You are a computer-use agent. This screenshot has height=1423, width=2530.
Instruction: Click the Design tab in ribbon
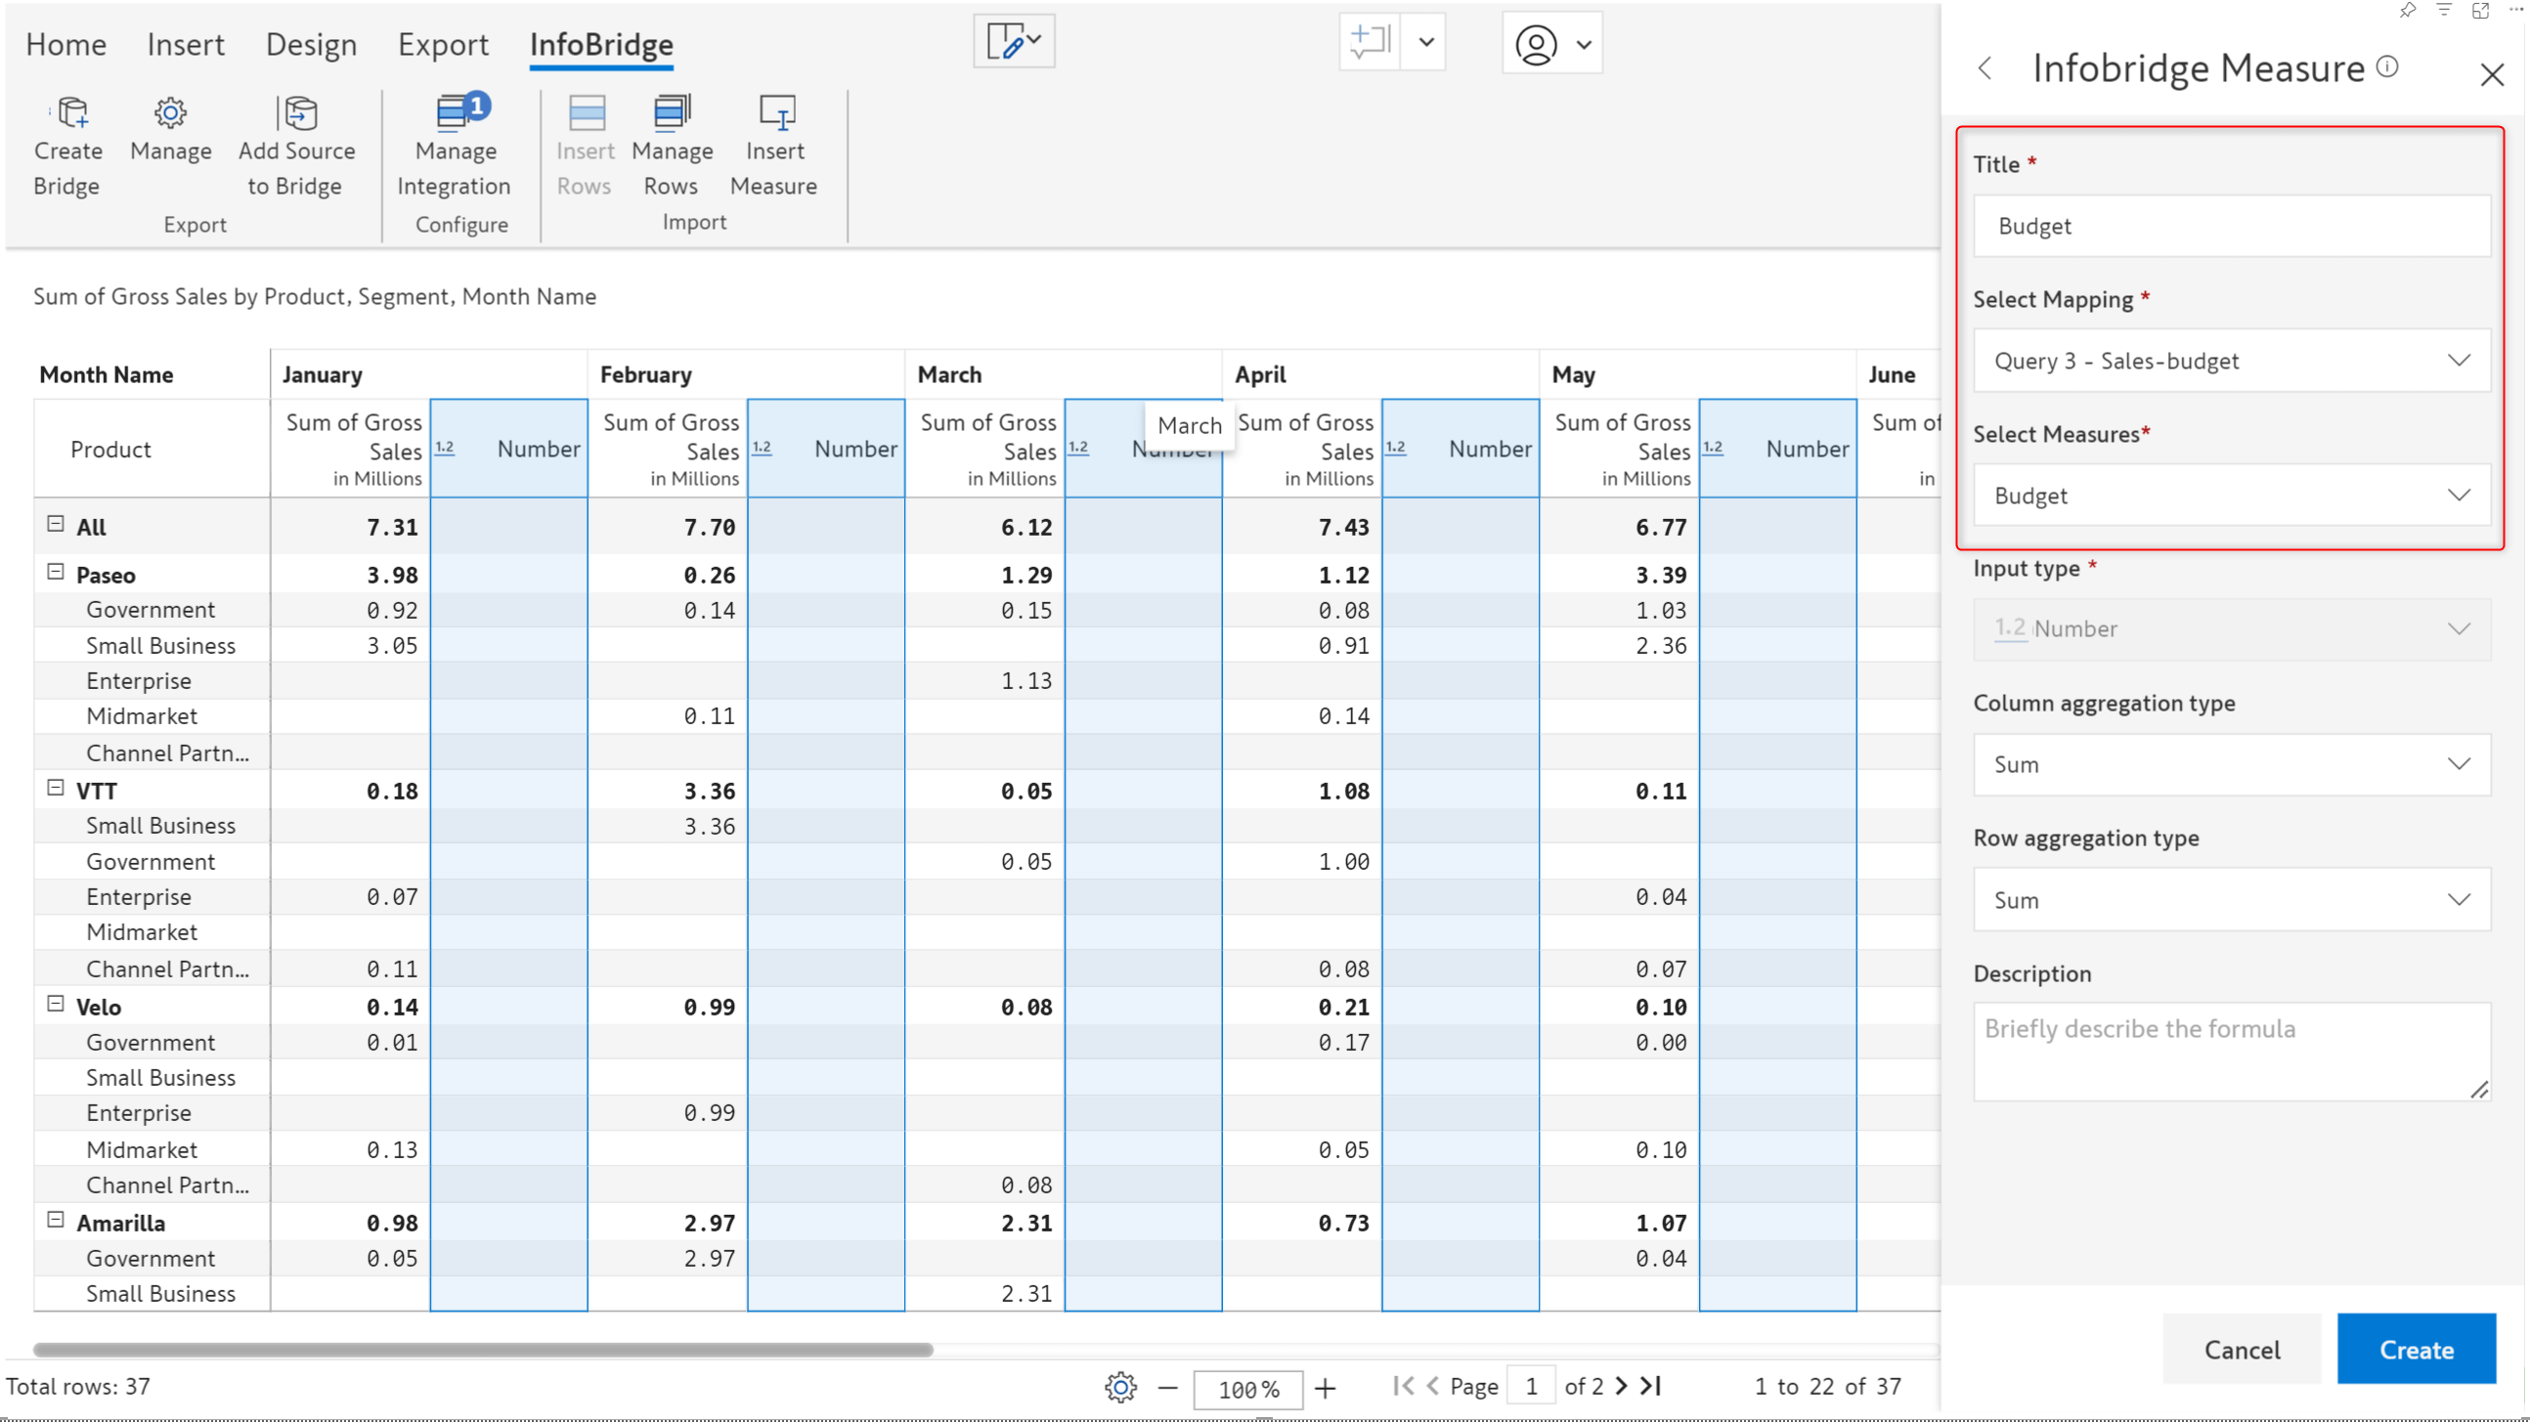pyautogui.click(x=309, y=43)
